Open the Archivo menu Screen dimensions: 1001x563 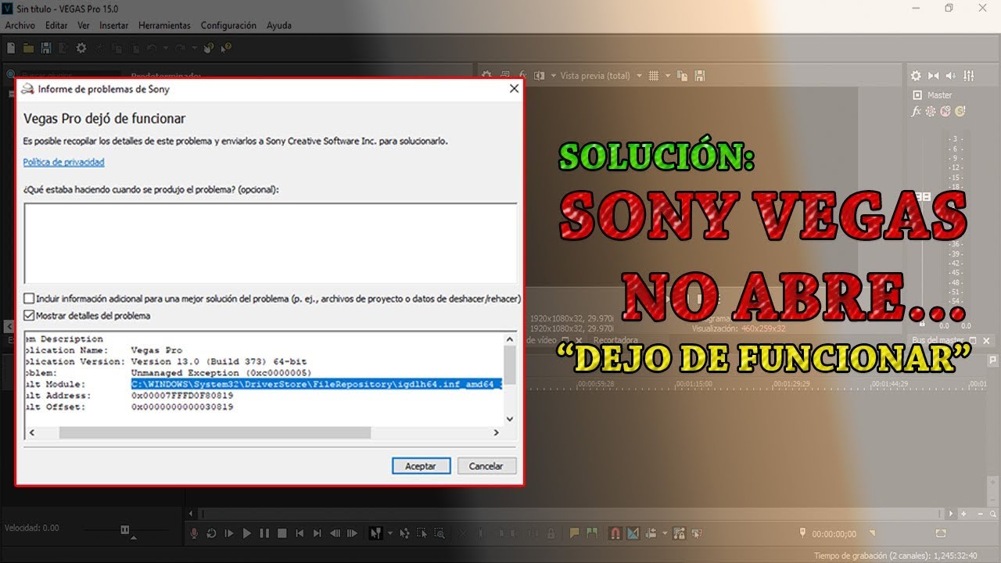pyautogui.click(x=20, y=25)
